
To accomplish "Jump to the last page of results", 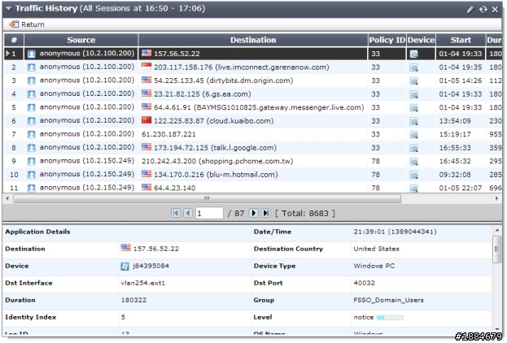I will click(265, 213).
